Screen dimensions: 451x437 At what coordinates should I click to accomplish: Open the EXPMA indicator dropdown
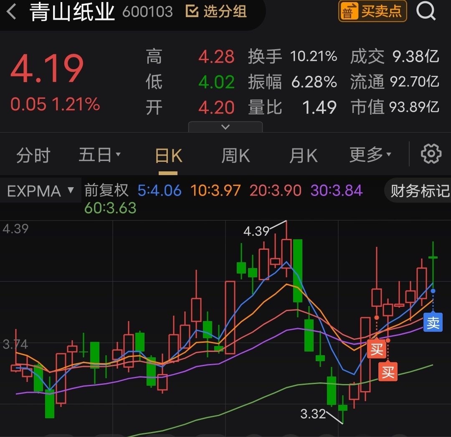coord(41,191)
